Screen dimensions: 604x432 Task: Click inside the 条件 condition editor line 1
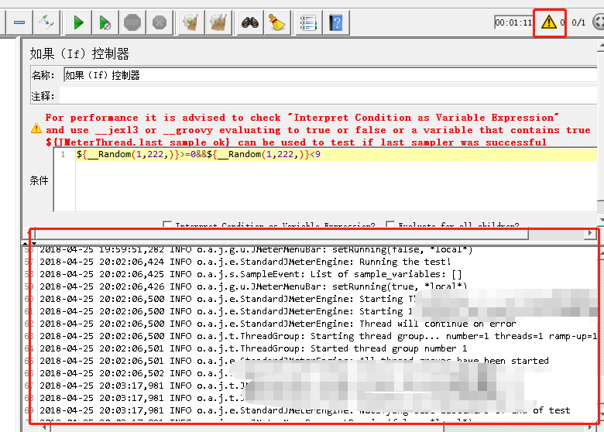point(336,155)
